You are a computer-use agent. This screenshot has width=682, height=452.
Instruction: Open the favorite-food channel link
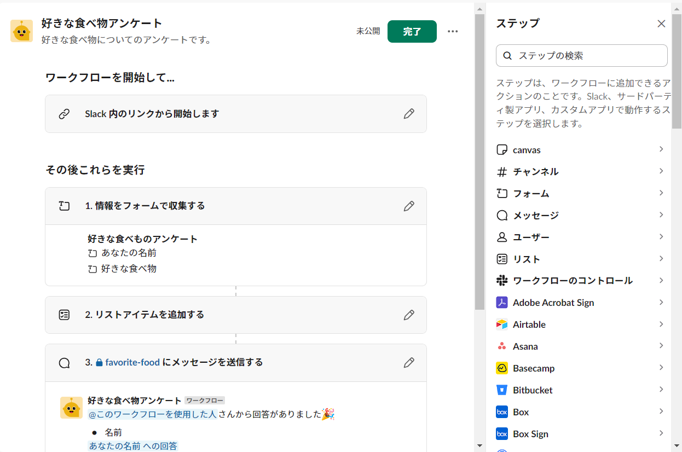[x=132, y=362]
